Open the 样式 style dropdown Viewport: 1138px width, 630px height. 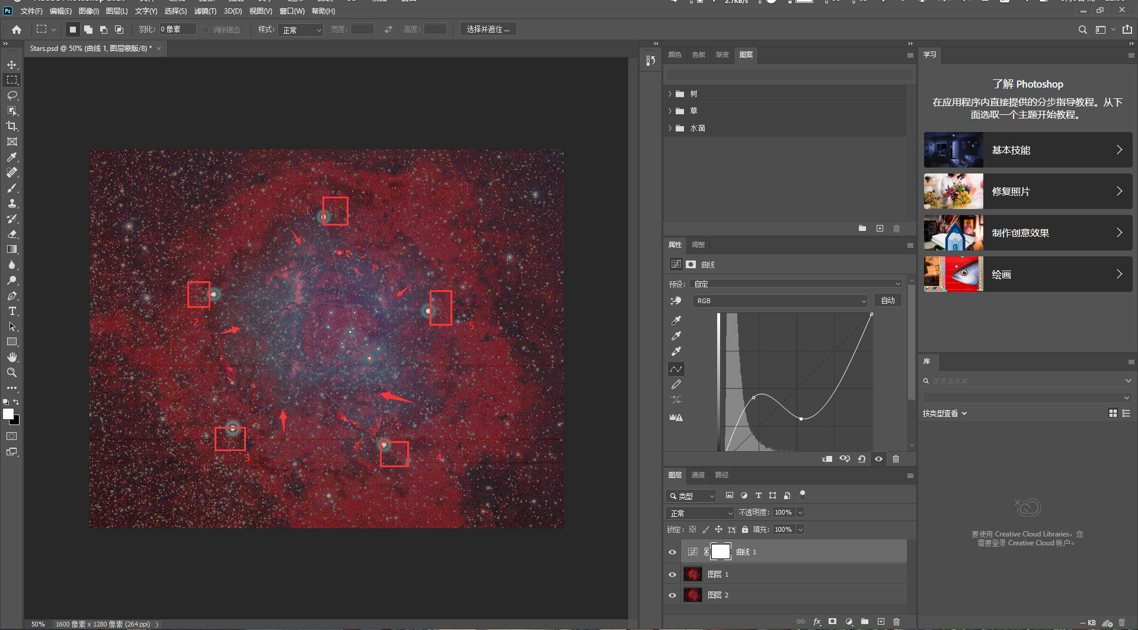point(301,30)
